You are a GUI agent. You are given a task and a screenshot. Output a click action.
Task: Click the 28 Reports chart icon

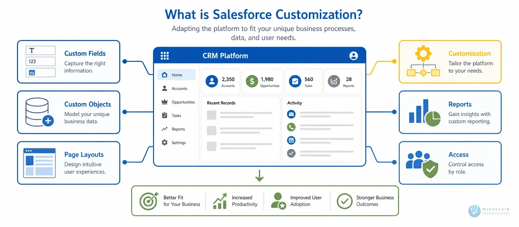click(334, 81)
